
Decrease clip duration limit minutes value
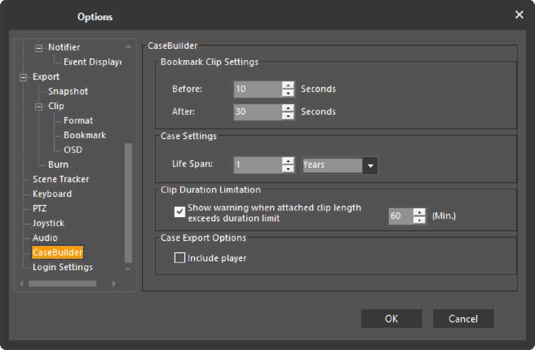(420, 220)
